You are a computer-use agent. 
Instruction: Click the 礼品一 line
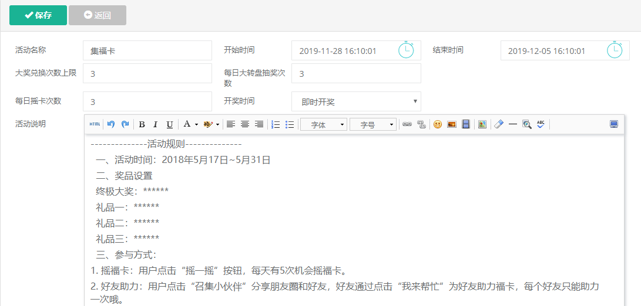pos(127,208)
